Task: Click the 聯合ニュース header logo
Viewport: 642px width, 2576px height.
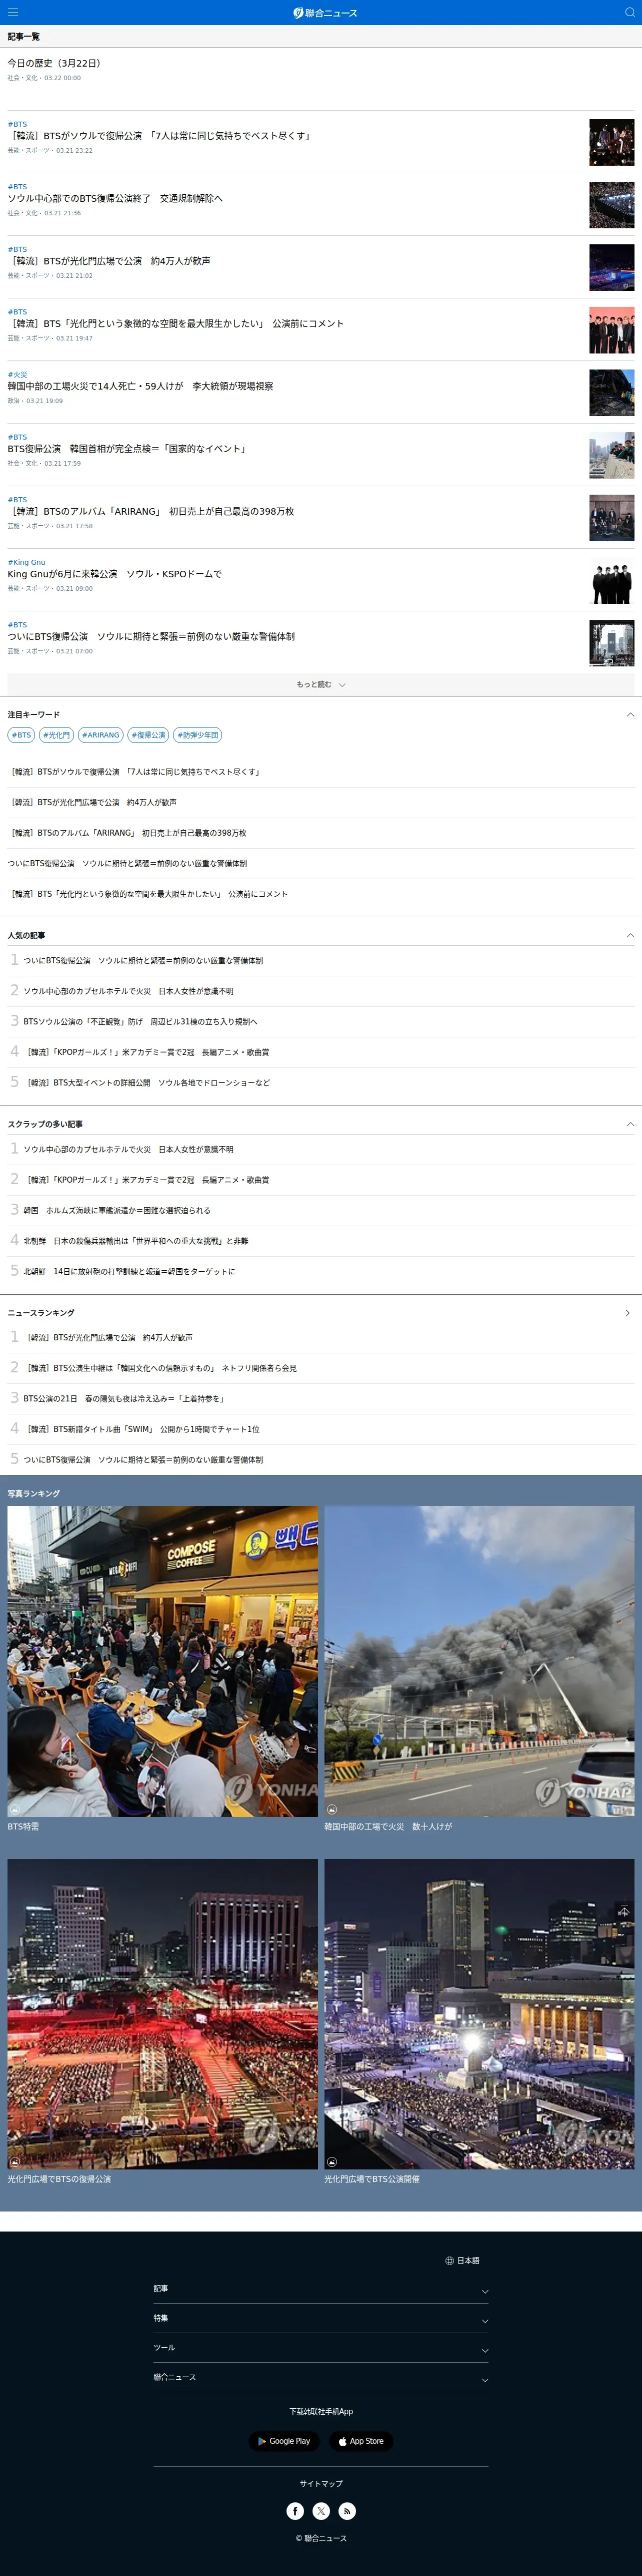Action: (324, 12)
